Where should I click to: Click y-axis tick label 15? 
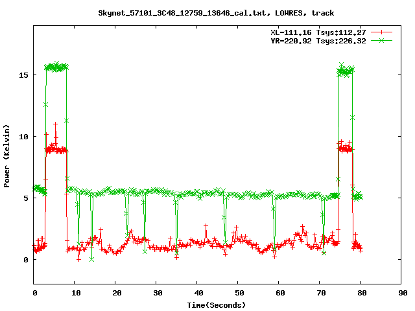click(23, 75)
